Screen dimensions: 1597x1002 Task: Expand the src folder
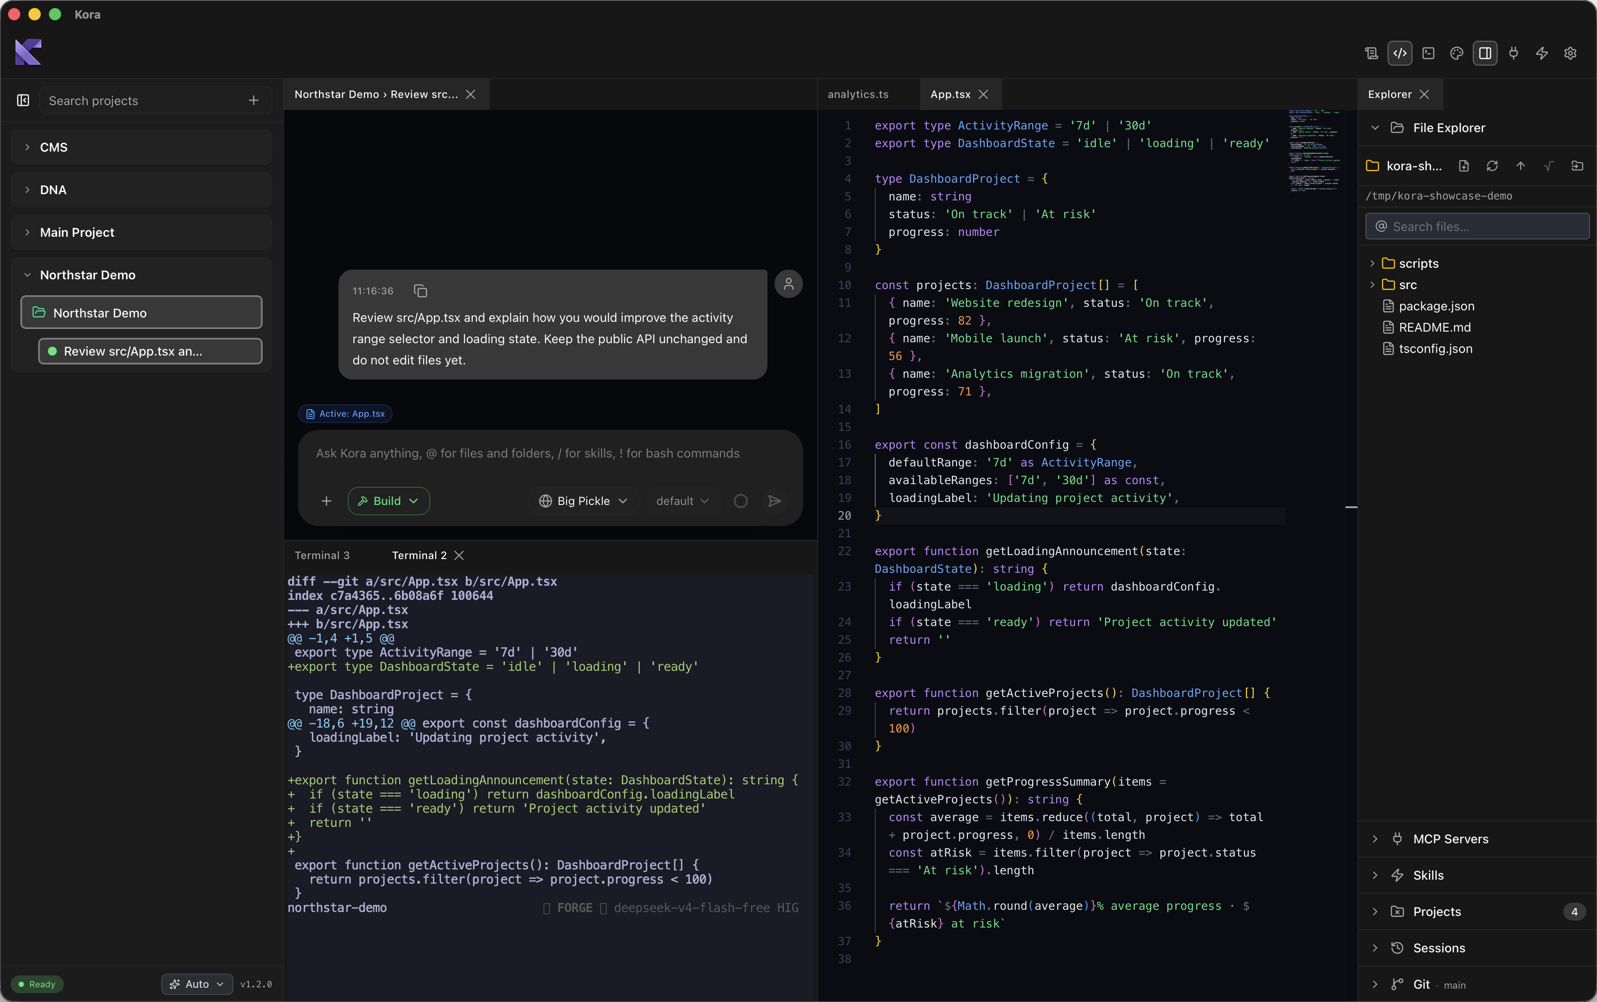coord(1477,284)
